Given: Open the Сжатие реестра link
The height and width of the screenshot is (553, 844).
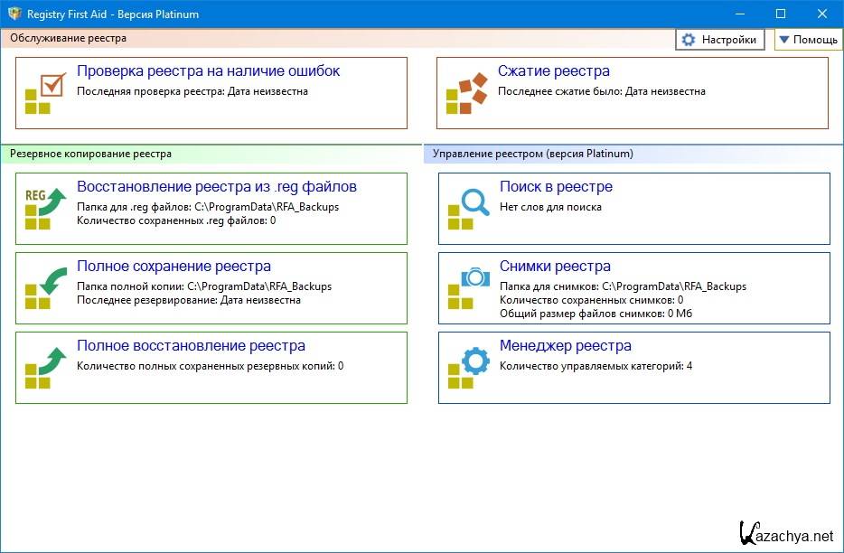Looking at the screenshot, I should (x=553, y=71).
